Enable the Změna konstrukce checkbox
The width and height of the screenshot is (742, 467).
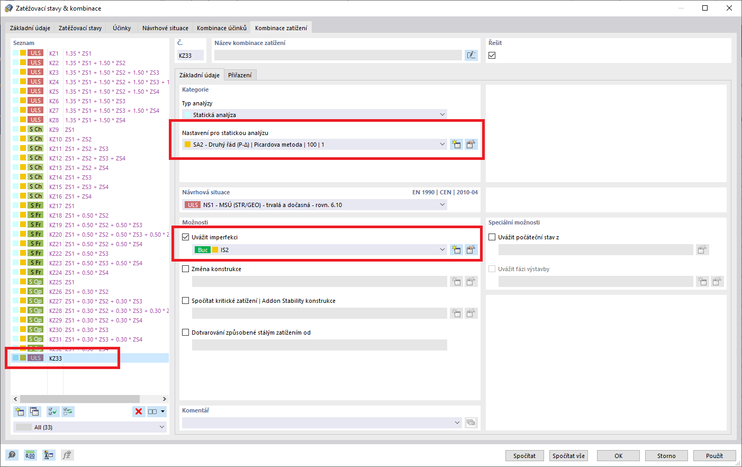pyautogui.click(x=185, y=270)
